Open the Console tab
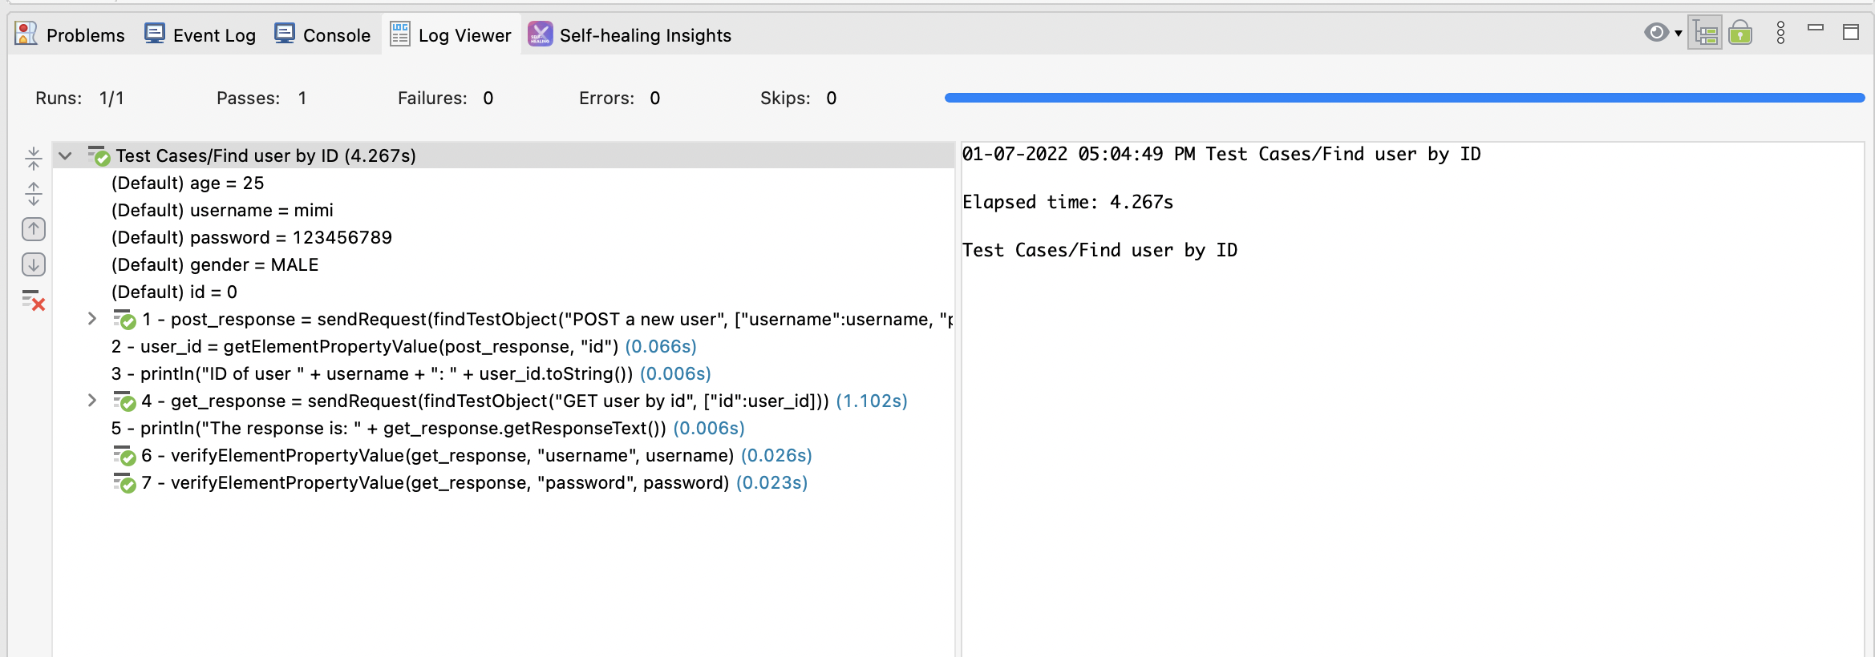The width and height of the screenshot is (1875, 657). tap(322, 34)
